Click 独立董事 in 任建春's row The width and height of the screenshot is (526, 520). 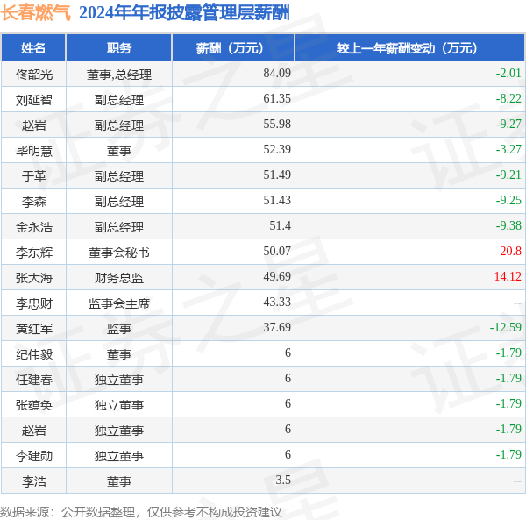click(119, 380)
